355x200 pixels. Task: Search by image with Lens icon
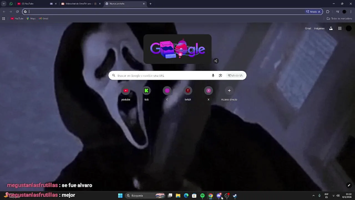(x=220, y=76)
